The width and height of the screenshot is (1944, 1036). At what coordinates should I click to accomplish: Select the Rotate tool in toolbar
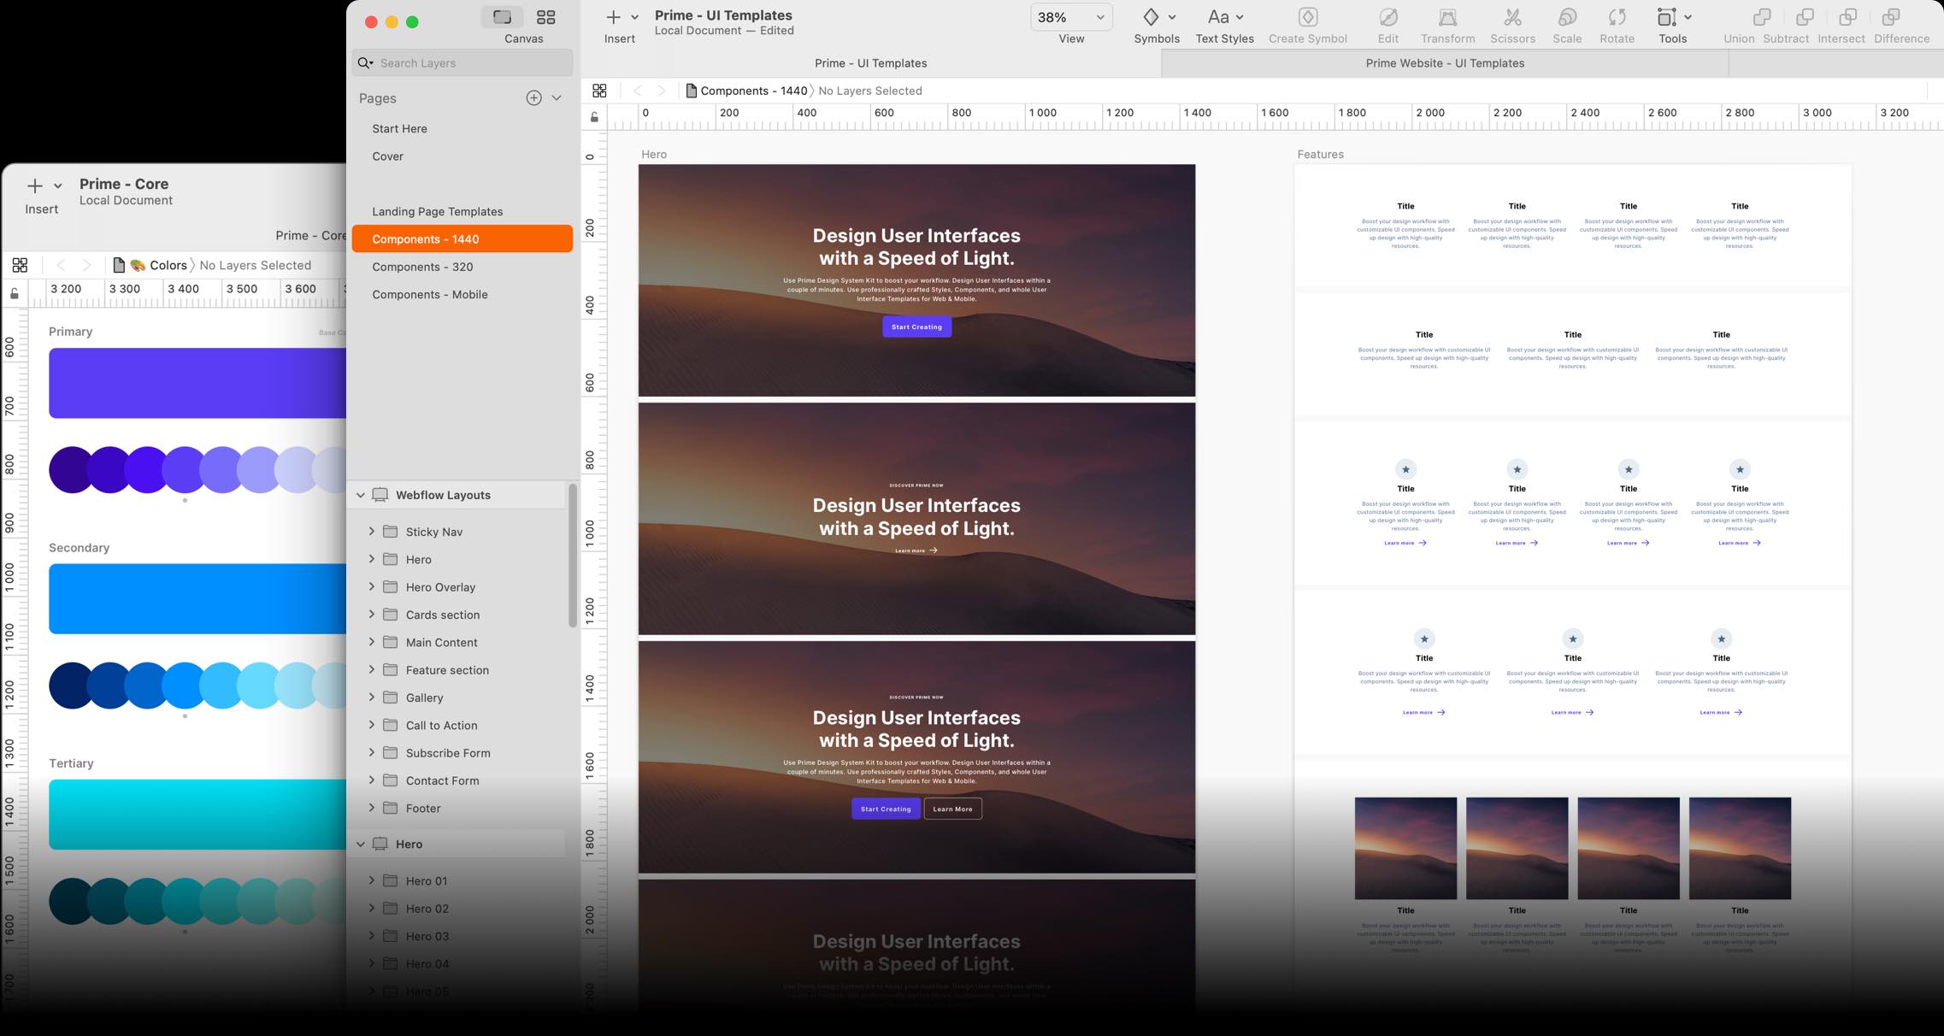coord(1617,18)
